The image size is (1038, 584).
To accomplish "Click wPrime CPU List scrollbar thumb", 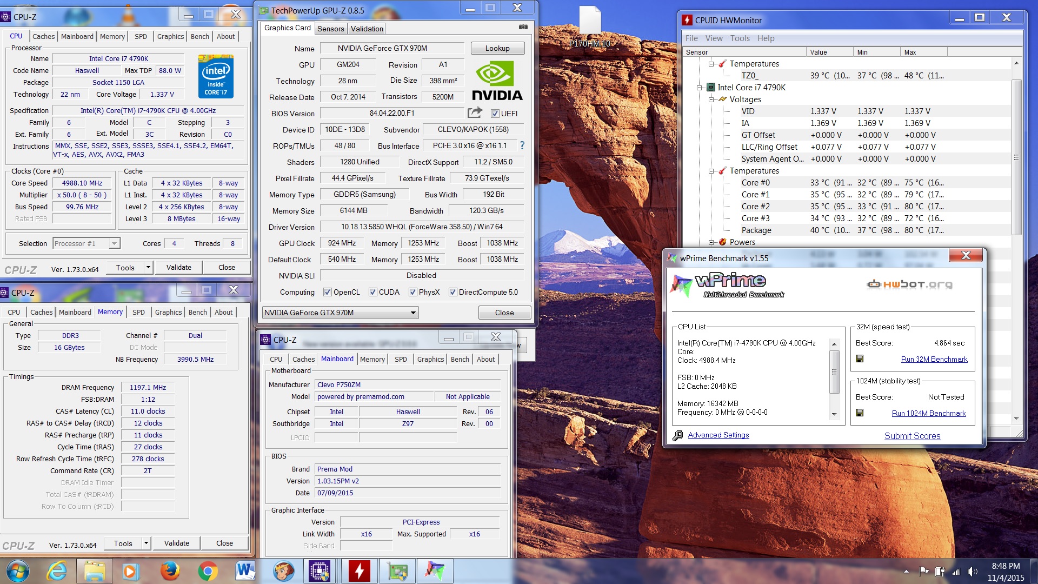I will click(x=834, y=372).
